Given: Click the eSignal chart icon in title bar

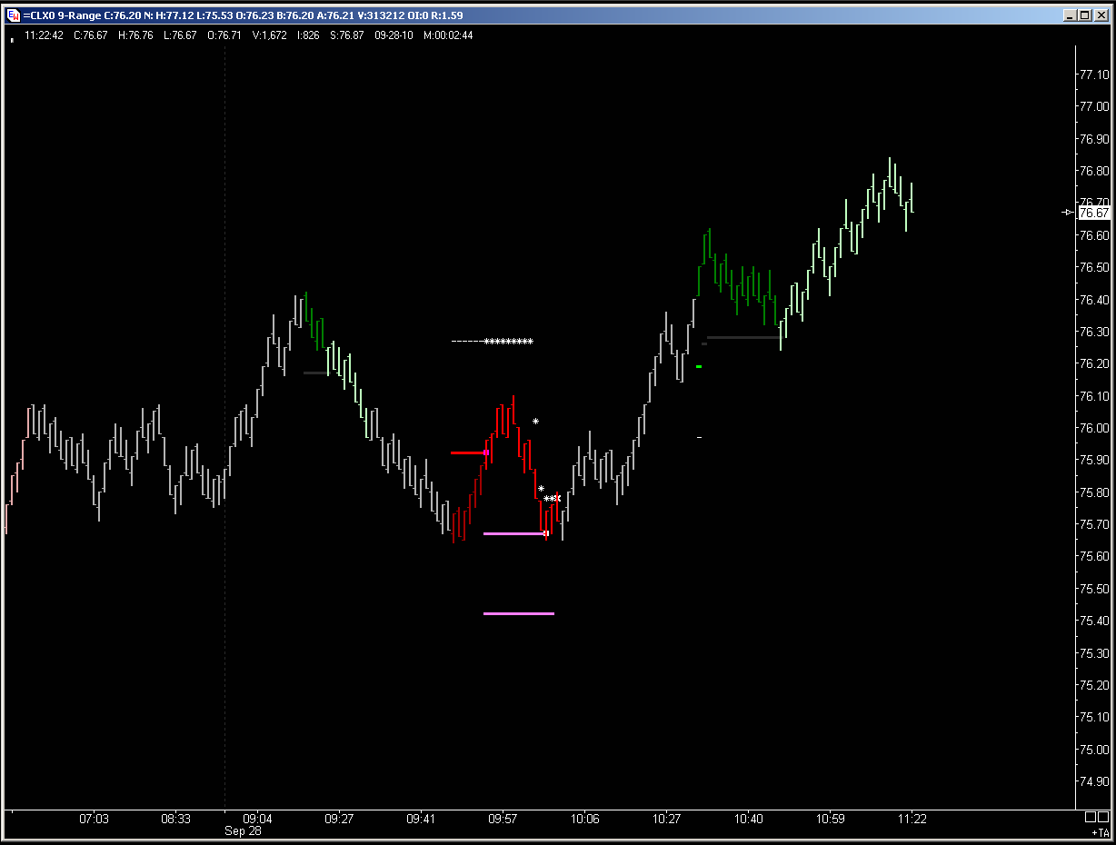Looking at the screenshot, I should (12, 15).
